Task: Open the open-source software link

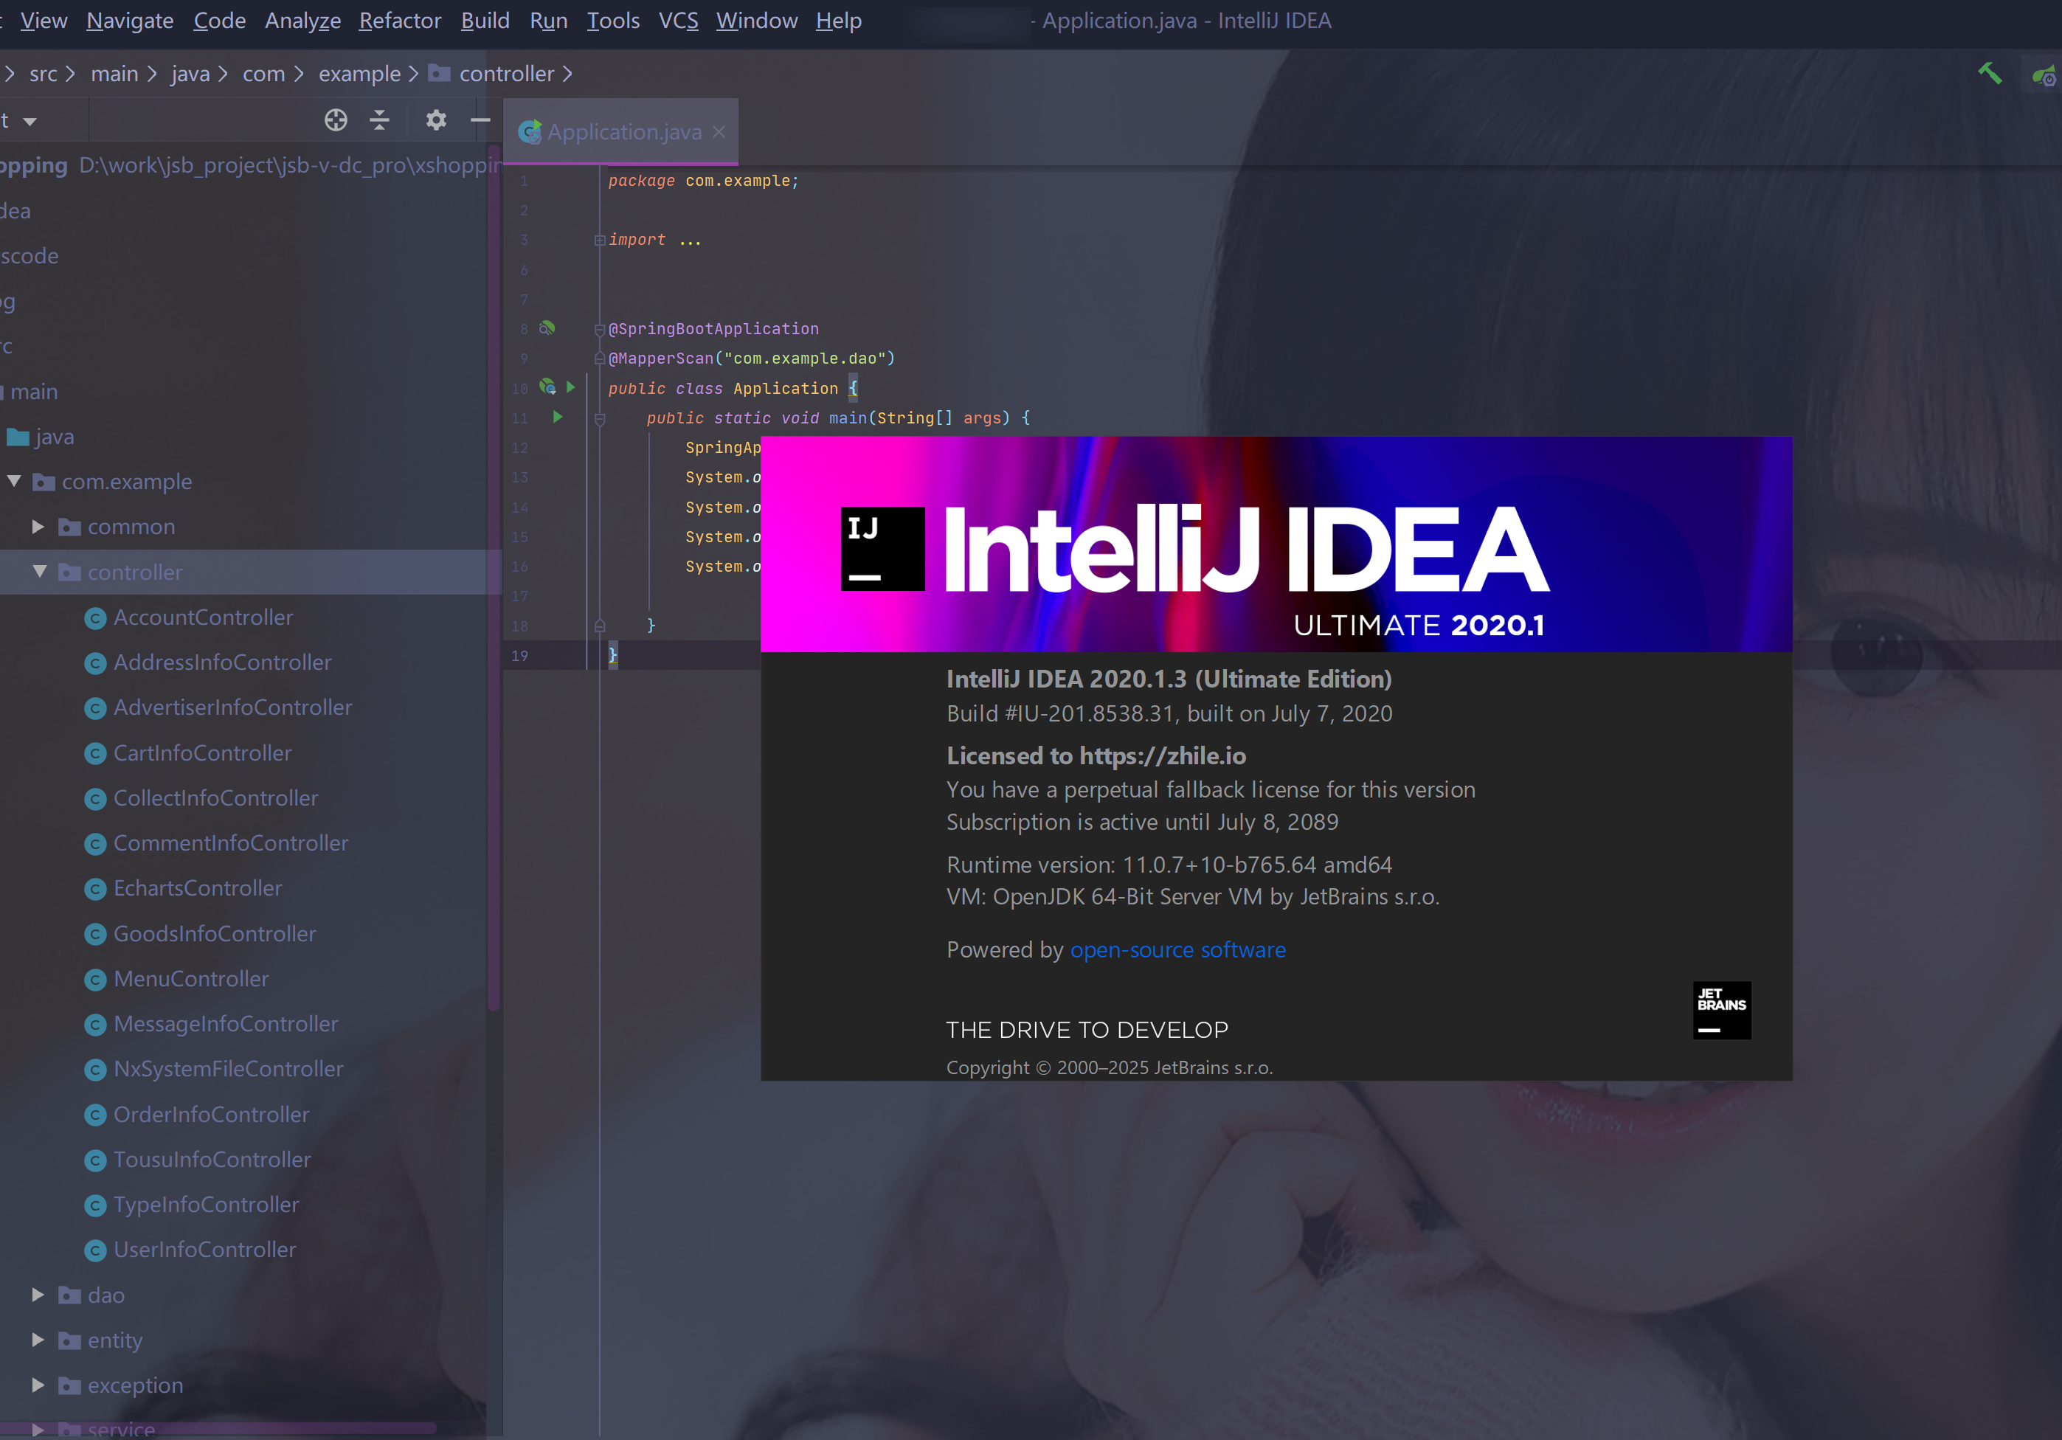Action: click(1177, 950)
